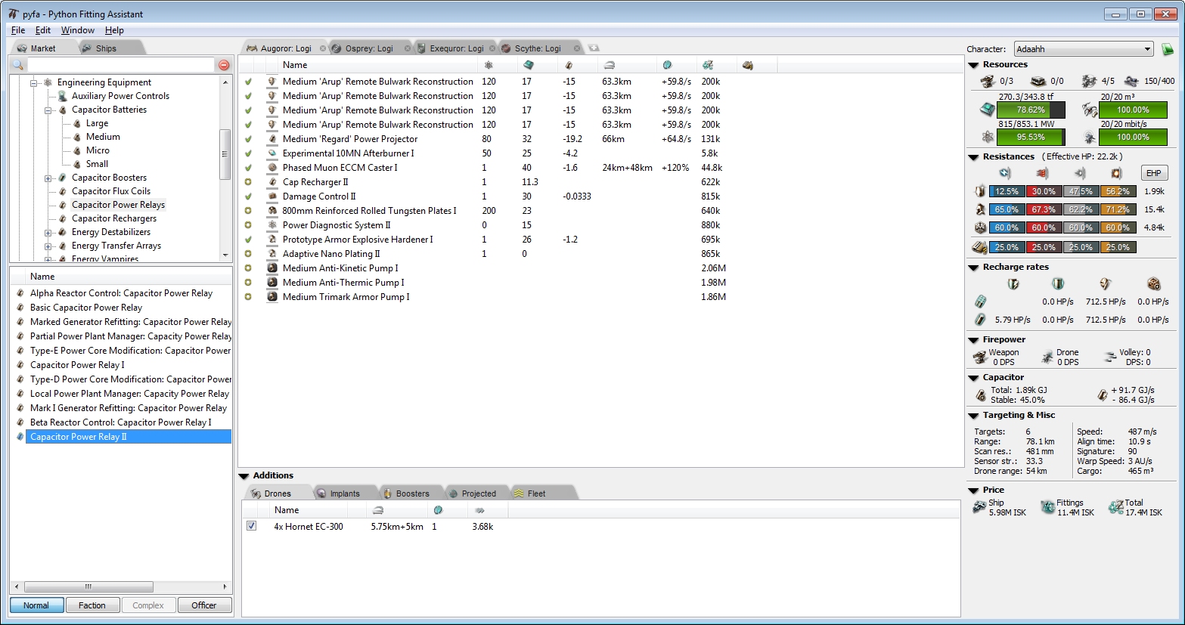The height and width of the screenshot is (625, 1185).
Task: Click the ship price icon in Price section
Action: coord(979,508)
